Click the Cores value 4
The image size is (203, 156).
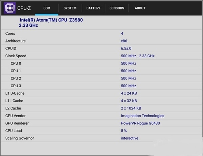(122, 33)
